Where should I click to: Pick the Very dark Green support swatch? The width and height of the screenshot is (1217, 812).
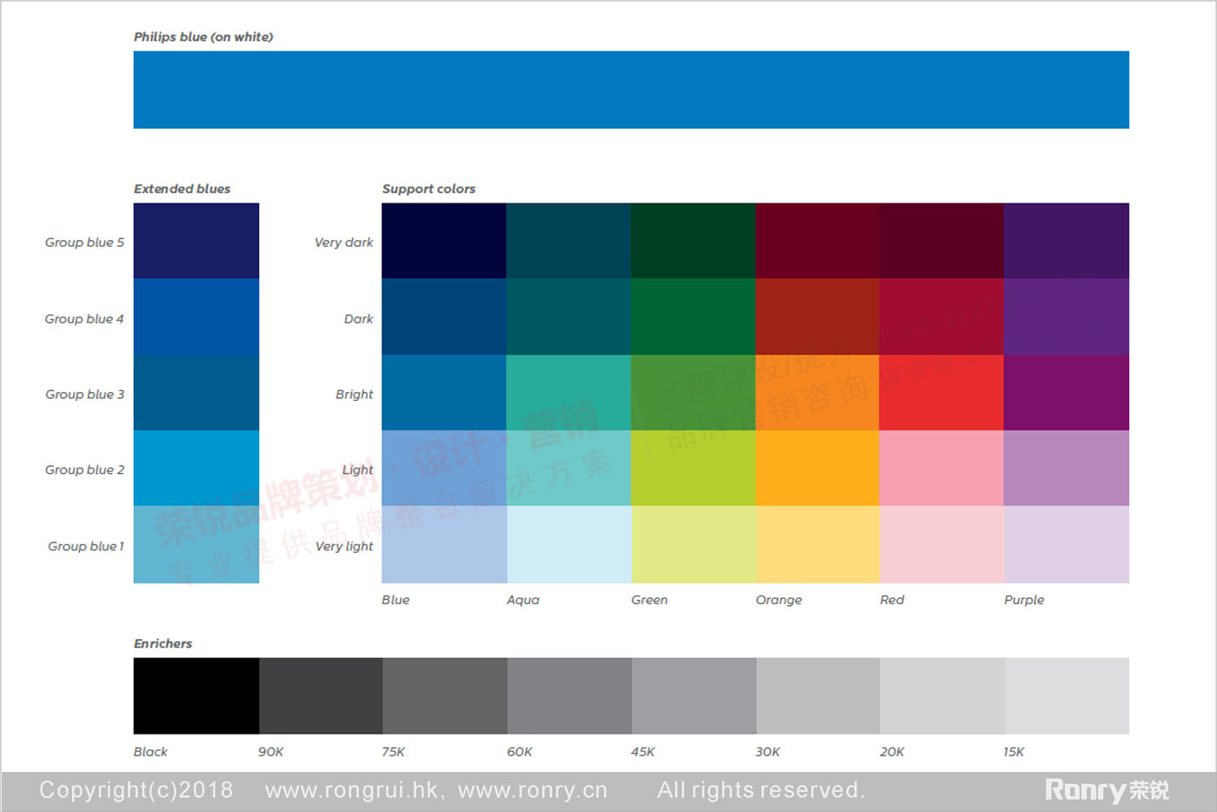pos(694,241)
